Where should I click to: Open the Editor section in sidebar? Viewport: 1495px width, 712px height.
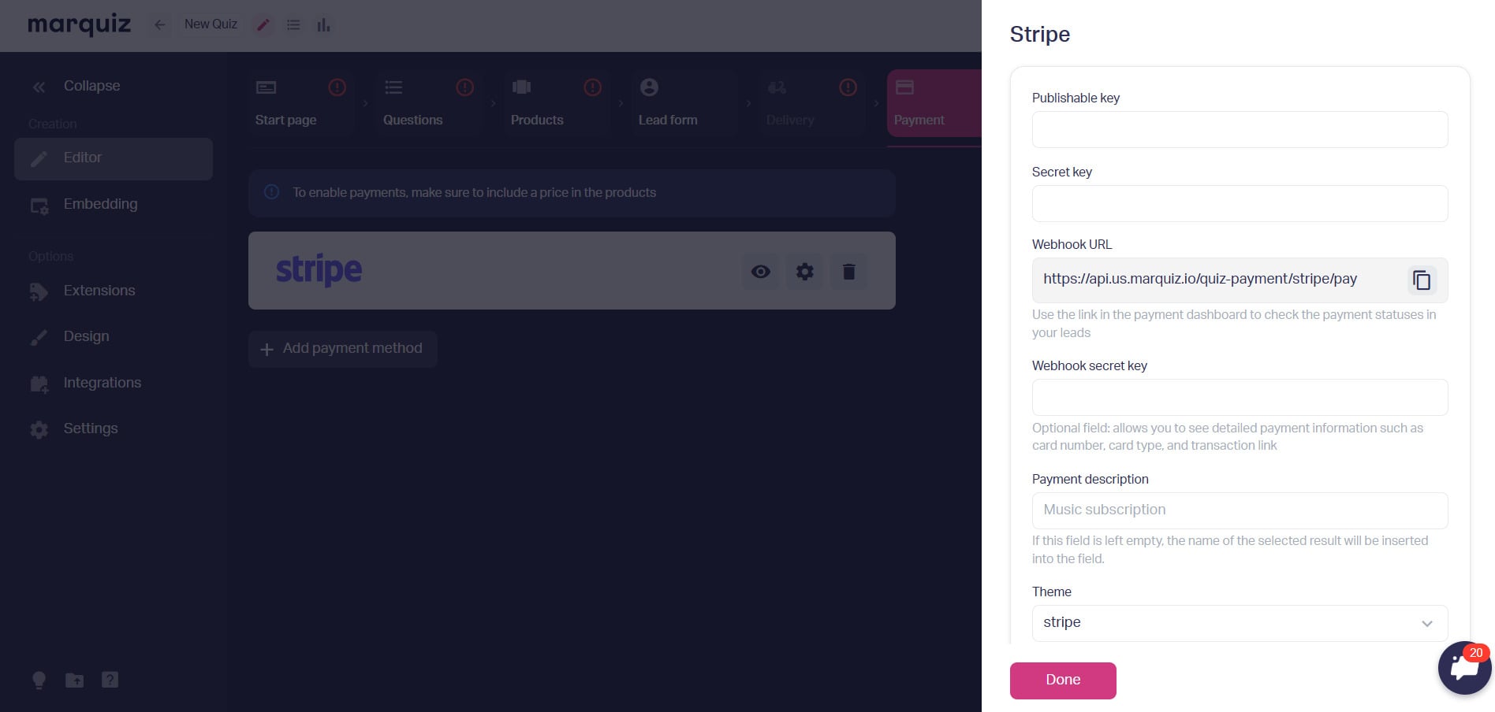pos(114,158)
